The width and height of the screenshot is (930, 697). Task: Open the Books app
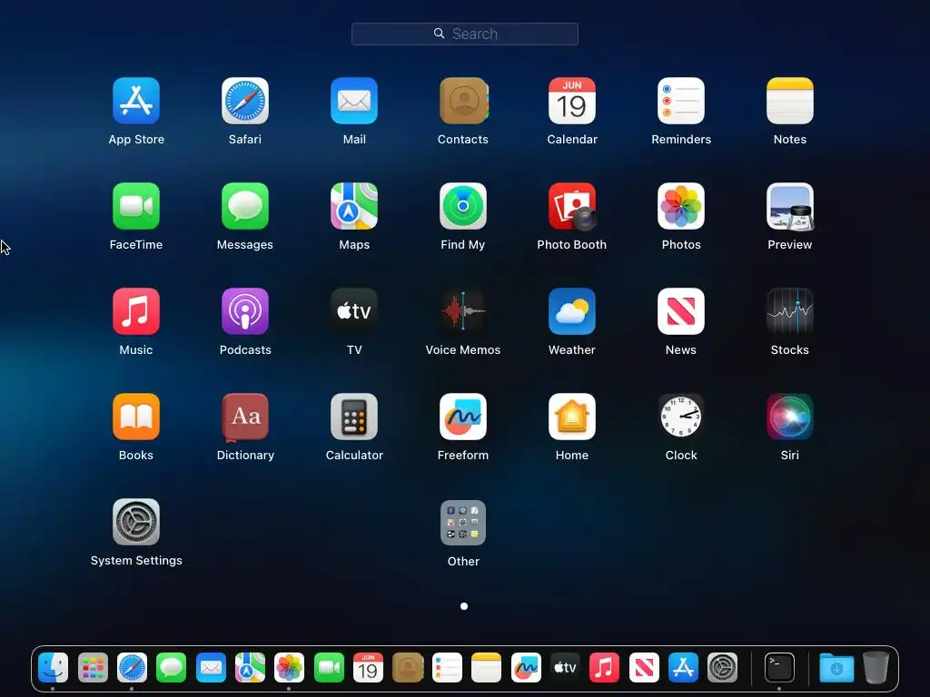click(x=136, y=417)
